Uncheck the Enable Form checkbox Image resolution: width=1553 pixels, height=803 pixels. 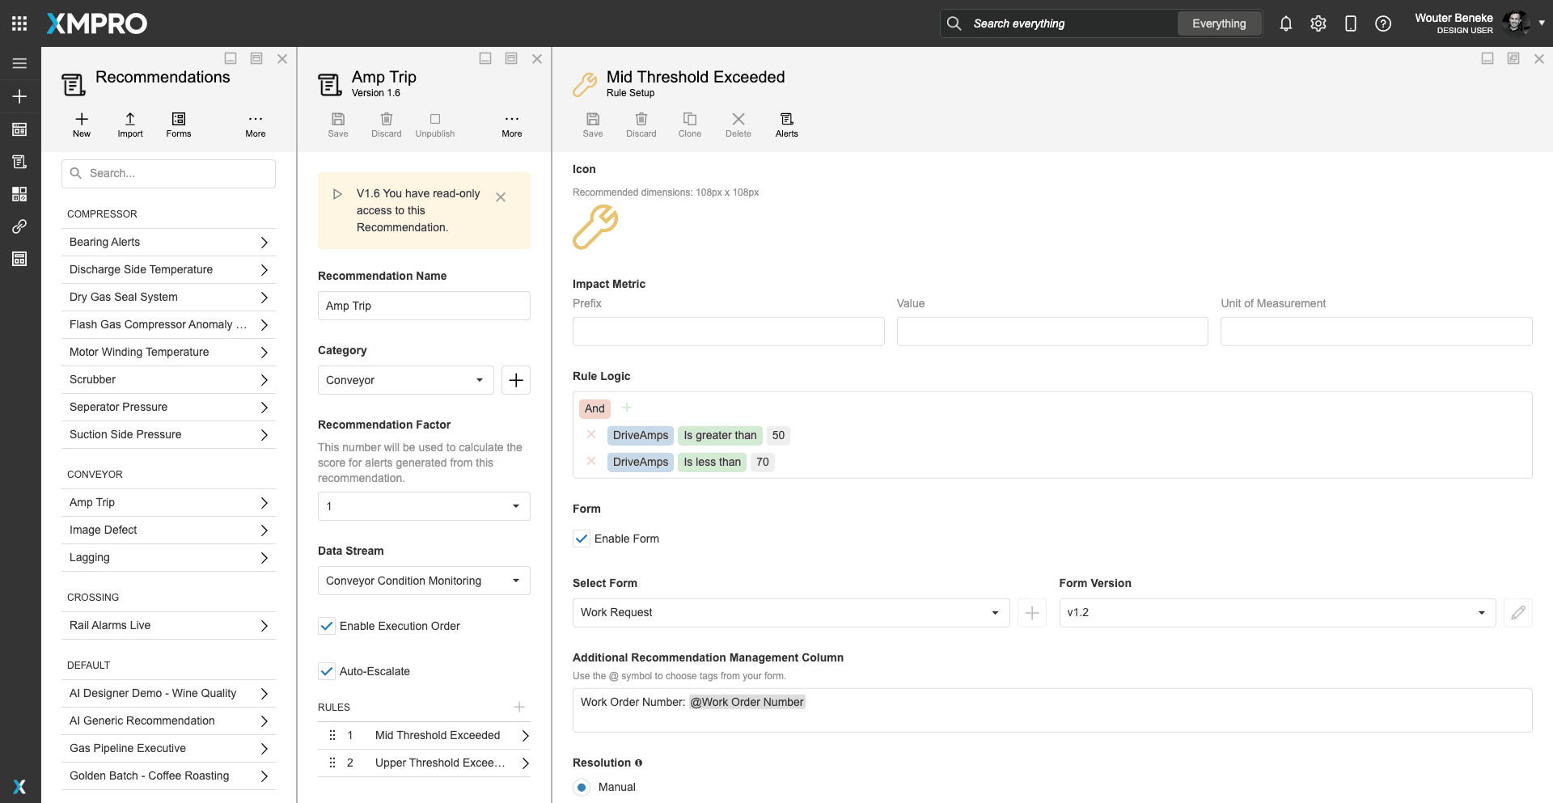tap(582, 539)
